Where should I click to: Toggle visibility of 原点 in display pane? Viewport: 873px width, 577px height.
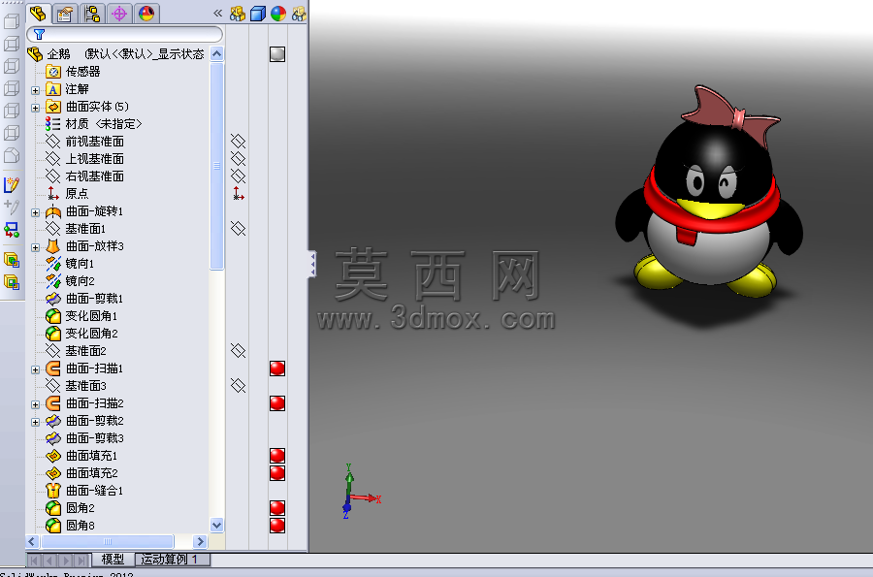[239, 194]
